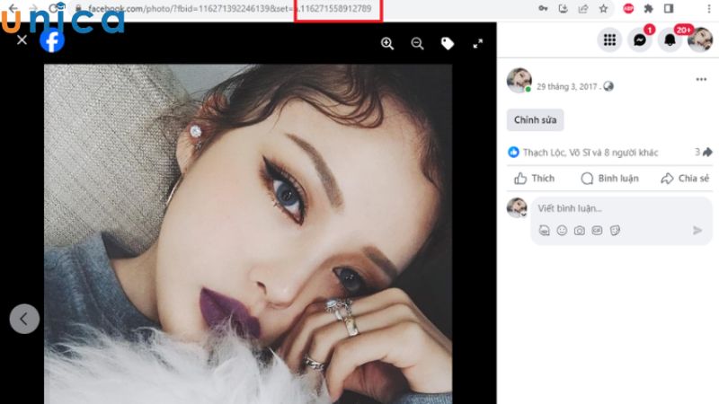Tag people using the tag icon
Viewport: 719px width, 404px height.
[x=448, y=43]
